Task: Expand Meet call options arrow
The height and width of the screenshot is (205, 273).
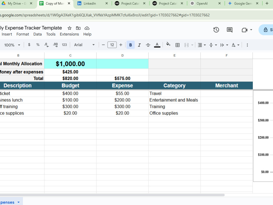Action: pyautogui.click(x=251, y=30)
